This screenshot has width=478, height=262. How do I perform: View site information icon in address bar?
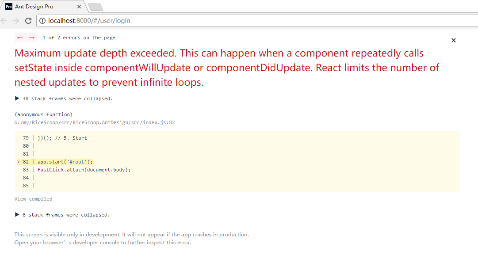tap(42, 21)
